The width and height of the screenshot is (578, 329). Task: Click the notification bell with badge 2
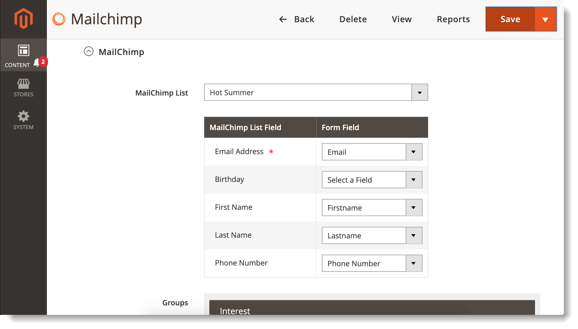[40, 62]
